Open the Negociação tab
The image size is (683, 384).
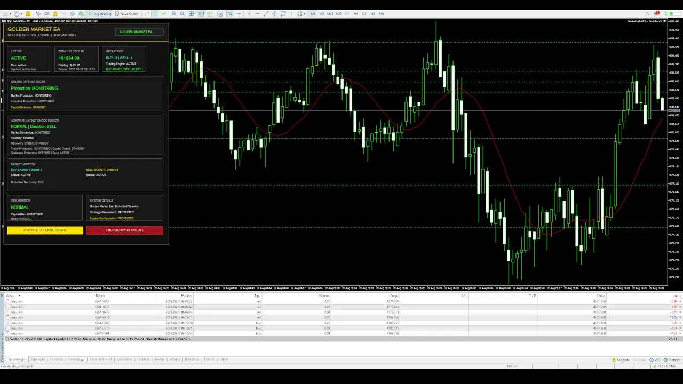(x=17, y=359)
